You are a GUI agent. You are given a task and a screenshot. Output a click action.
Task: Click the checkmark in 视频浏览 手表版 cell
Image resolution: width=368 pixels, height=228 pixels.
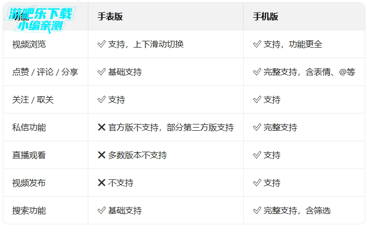point(101,44)
